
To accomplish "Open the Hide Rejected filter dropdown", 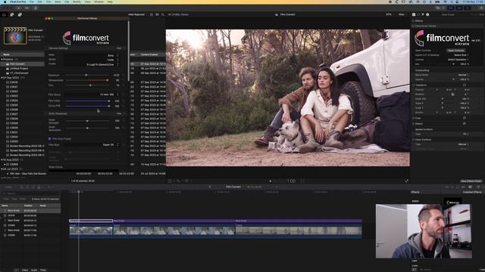I will coord(136,14).
